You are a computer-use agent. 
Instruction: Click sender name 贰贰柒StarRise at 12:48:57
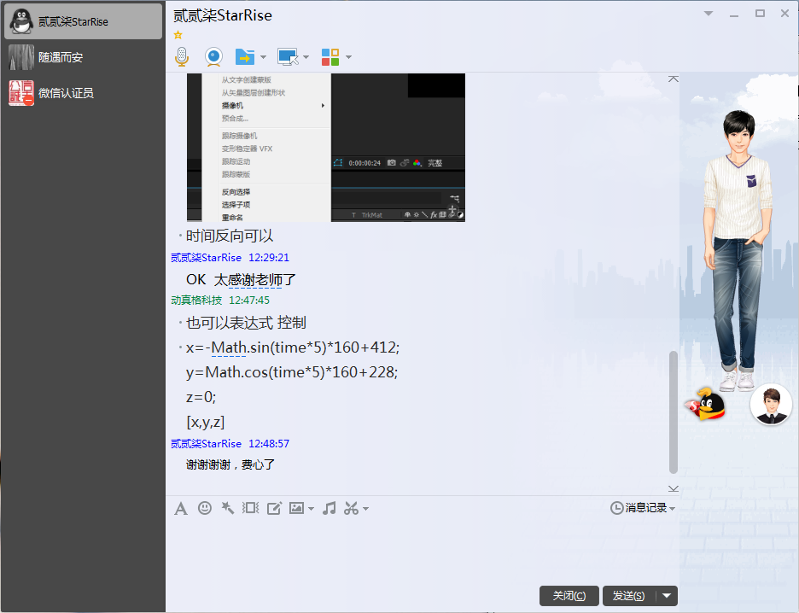point(206,444)
